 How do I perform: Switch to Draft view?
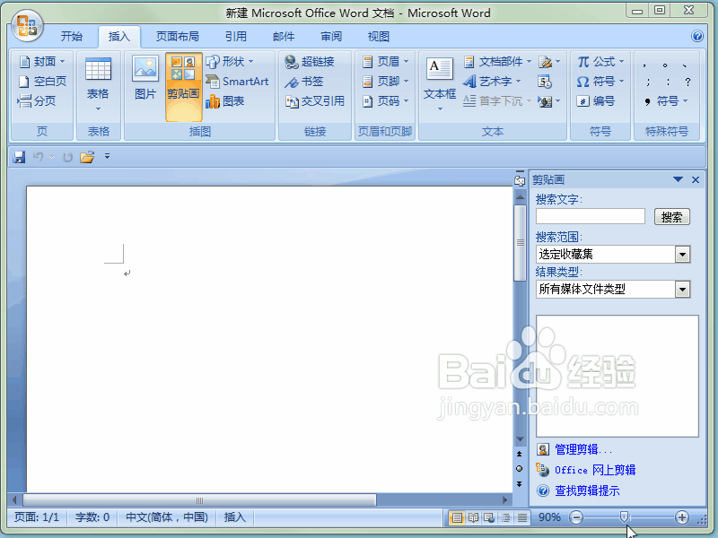(x=522, y=517)
